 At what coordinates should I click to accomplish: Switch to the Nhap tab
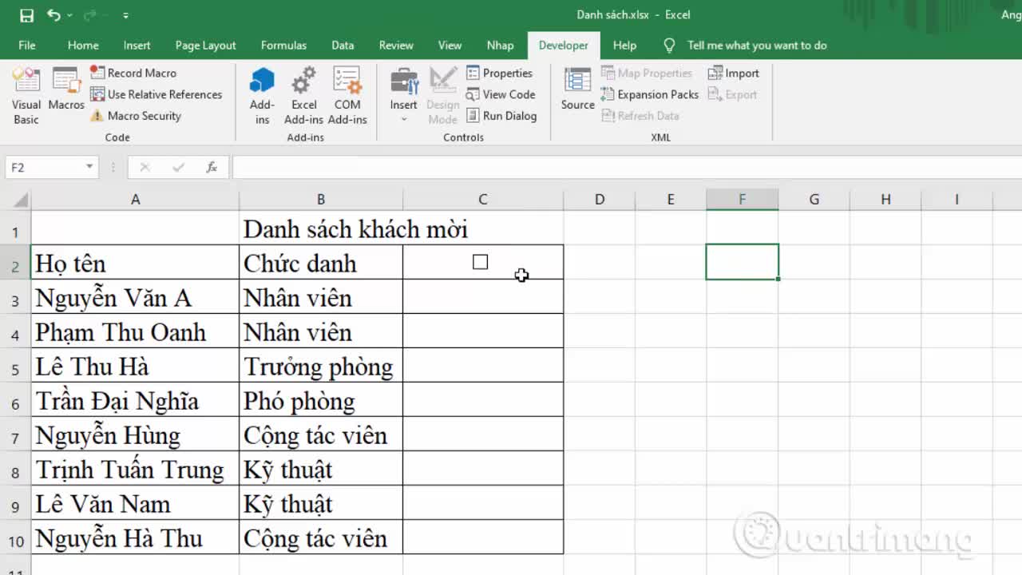pyautogui.click(x=500, y=46)
